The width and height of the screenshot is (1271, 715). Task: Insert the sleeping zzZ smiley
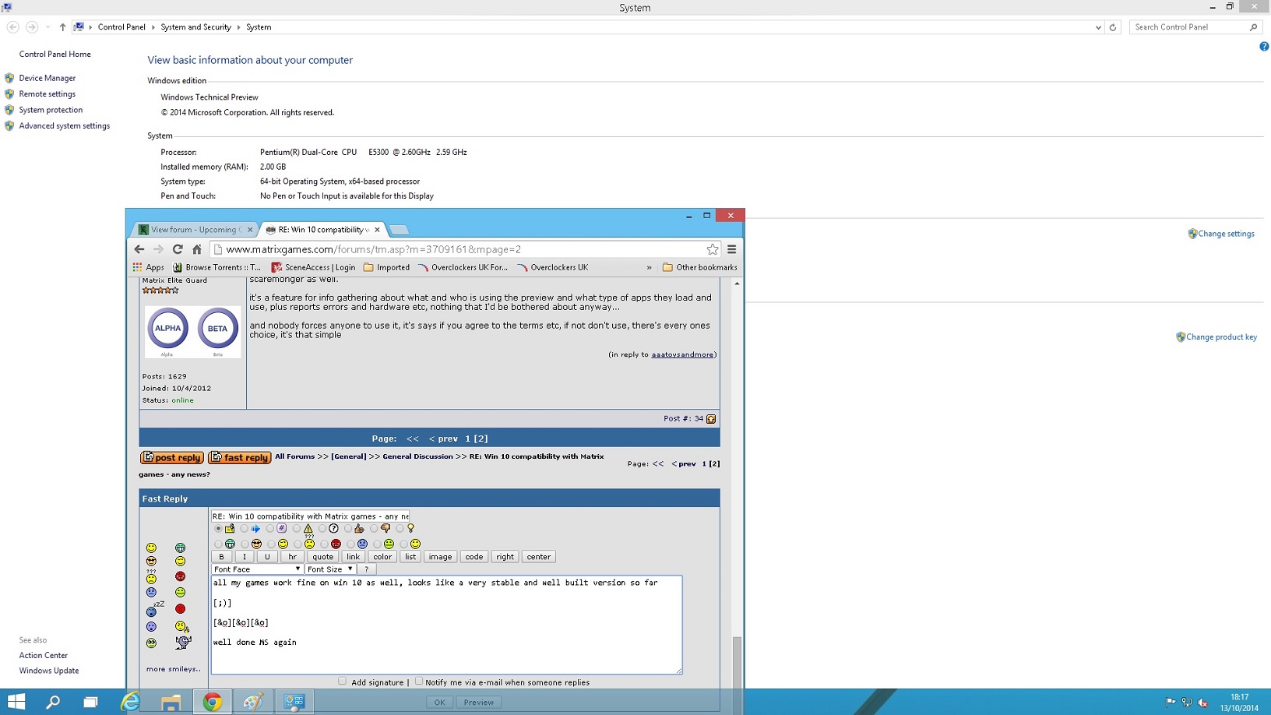(x=153, y=608)
